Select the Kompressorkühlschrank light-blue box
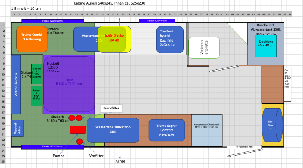This screenshot has width=303, height=168. [x=207, y=131]
